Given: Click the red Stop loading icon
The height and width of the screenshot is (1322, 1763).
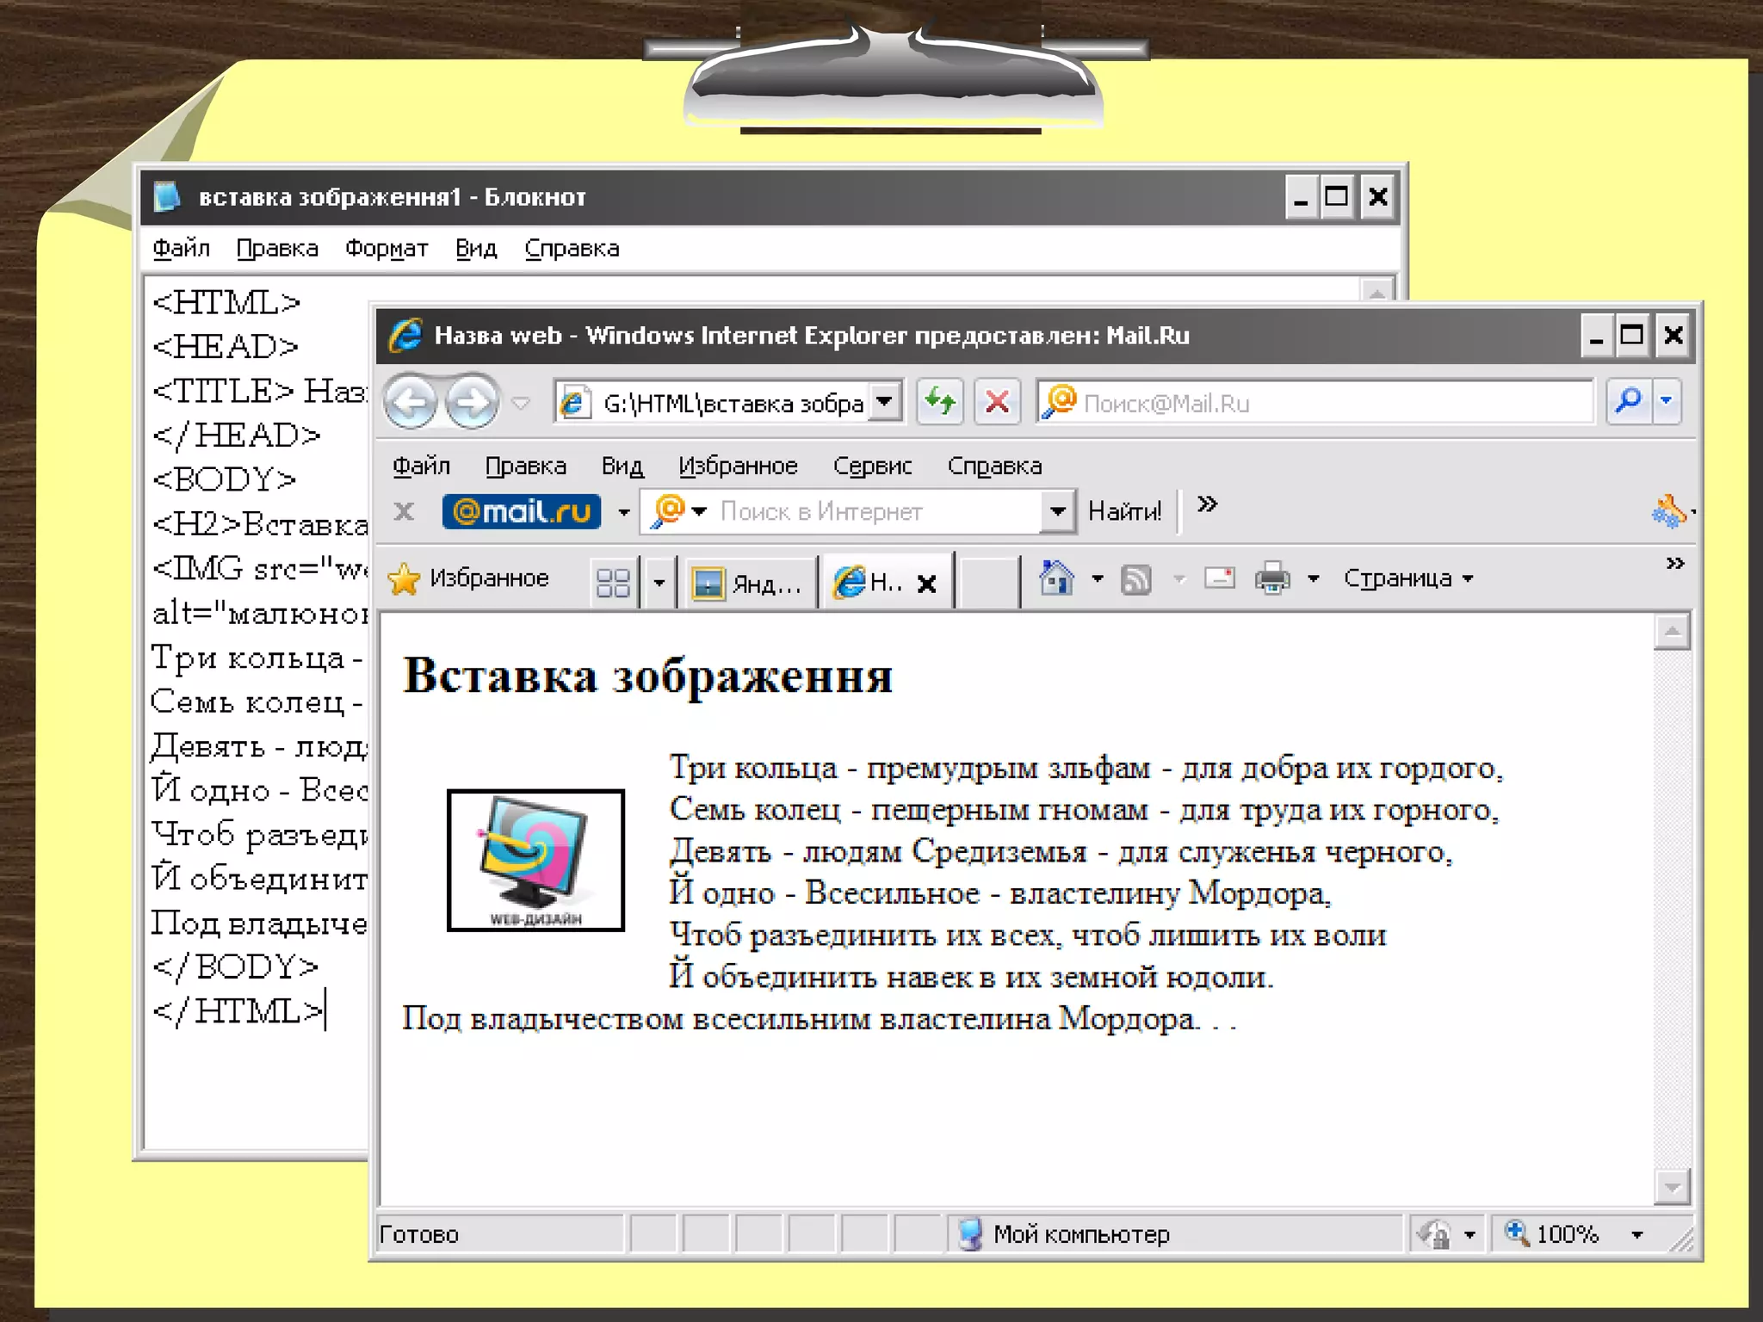Looking at the screenshot, I should coord(997,402).
